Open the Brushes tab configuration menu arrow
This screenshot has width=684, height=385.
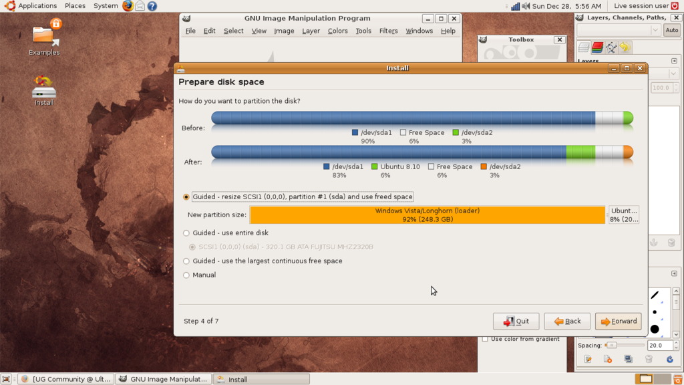click(674, 273)
